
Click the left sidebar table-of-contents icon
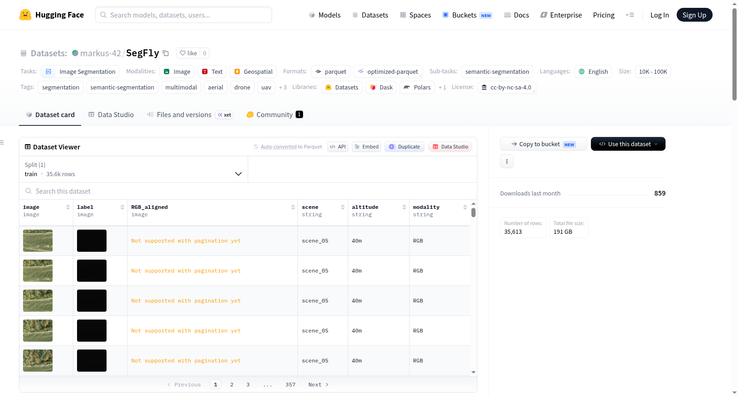(2, 142)
